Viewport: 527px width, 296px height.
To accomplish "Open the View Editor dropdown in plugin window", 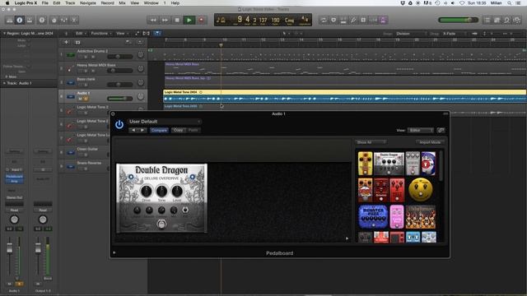I will [420, 130].
